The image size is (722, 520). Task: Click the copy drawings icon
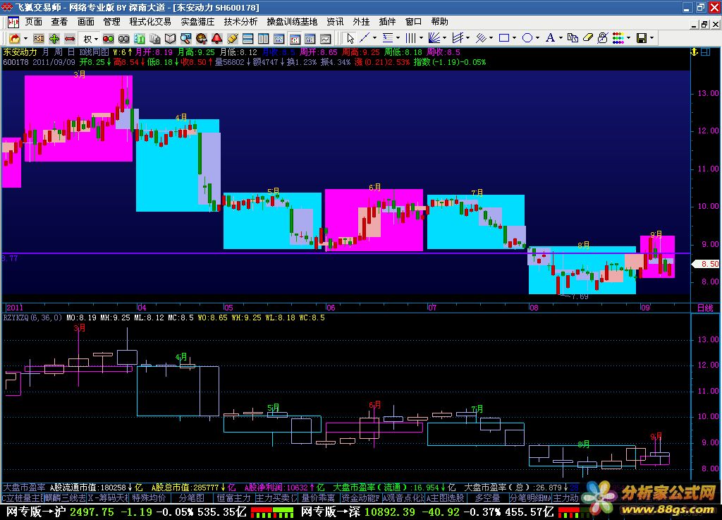(573, 38)
